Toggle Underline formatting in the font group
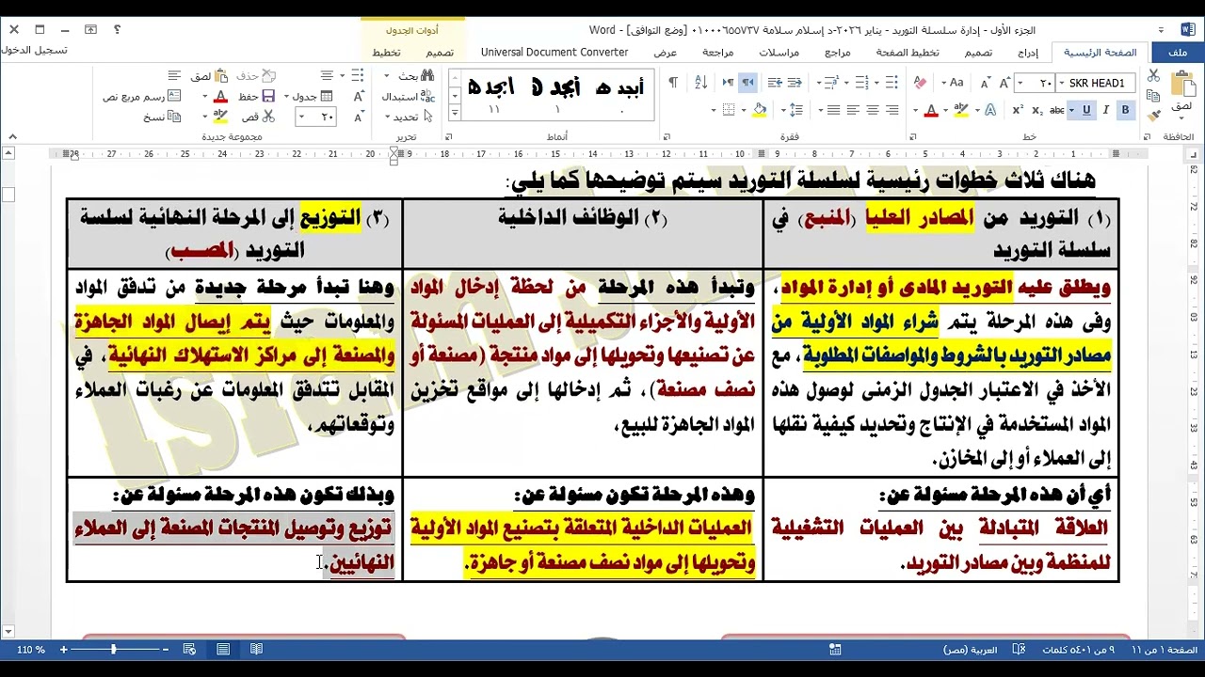The height and width of the screenshot is (677, 1205). click(1085, 110)
